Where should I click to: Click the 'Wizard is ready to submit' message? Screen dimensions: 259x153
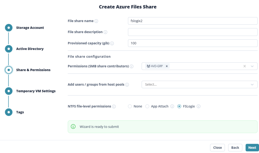coord(99,127)
